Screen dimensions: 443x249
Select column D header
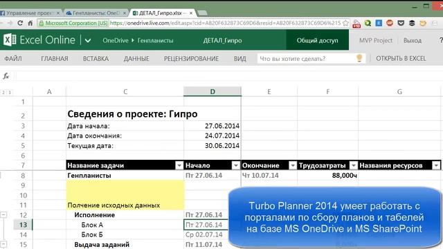point(213,91)
